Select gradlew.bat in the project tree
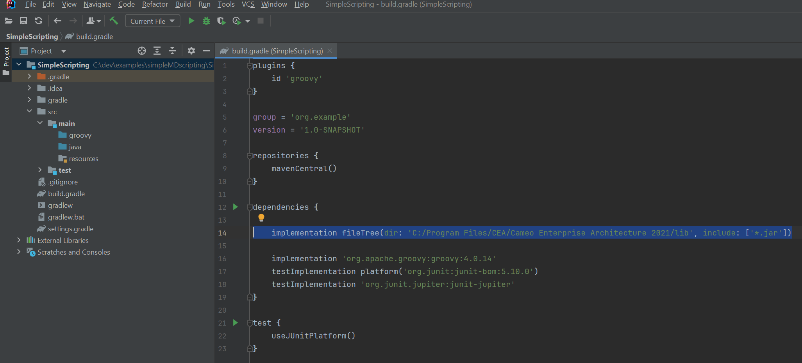Viewport: 802px width, 363px height. [66, 217]
